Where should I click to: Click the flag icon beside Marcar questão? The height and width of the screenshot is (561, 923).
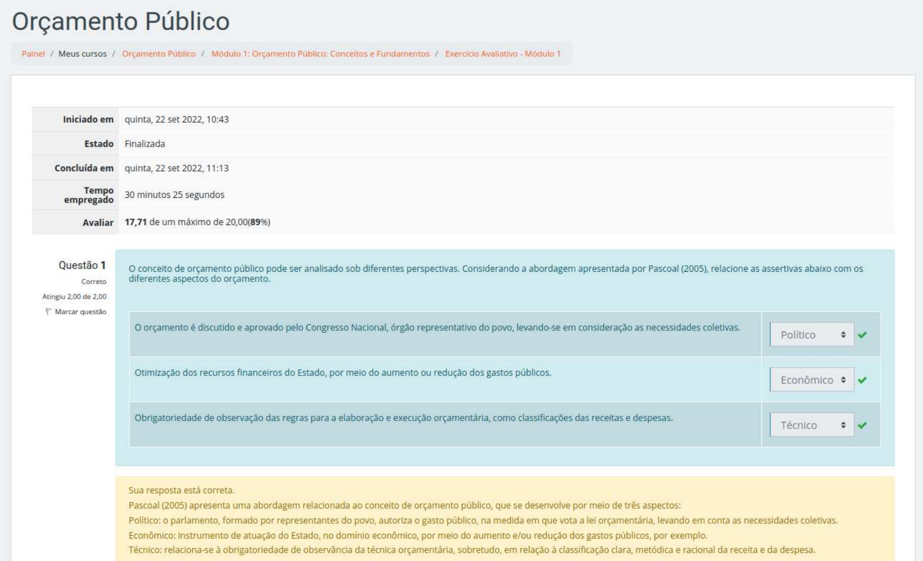pos(48,312)
